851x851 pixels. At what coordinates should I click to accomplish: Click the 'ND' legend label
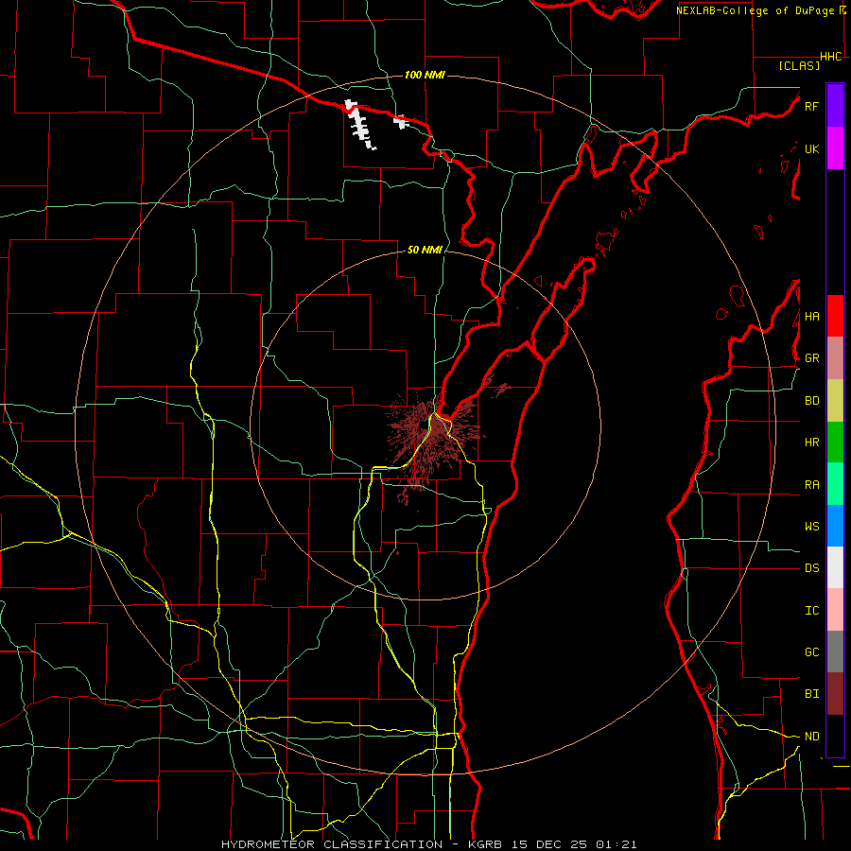(812, 737)
